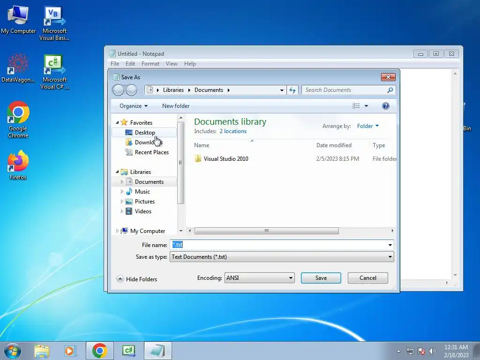Select the Google Chrome desktop shortcut
The width and height of the screenshot is (480, 360).
[18, 120]
